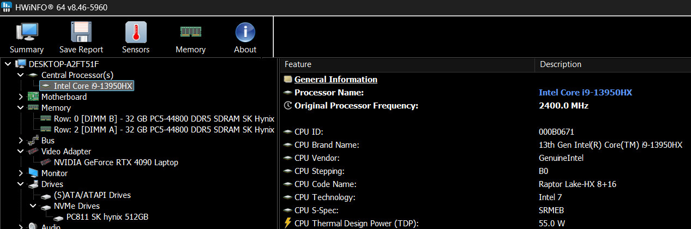Expand the Monitor branch
Image resolution: width=691 pixels, height=229 pixels.
pos(21,173)
